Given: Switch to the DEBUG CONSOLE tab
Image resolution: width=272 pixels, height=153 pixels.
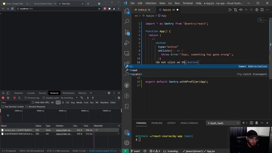Looking at the screenshot, I should [189, 123].
